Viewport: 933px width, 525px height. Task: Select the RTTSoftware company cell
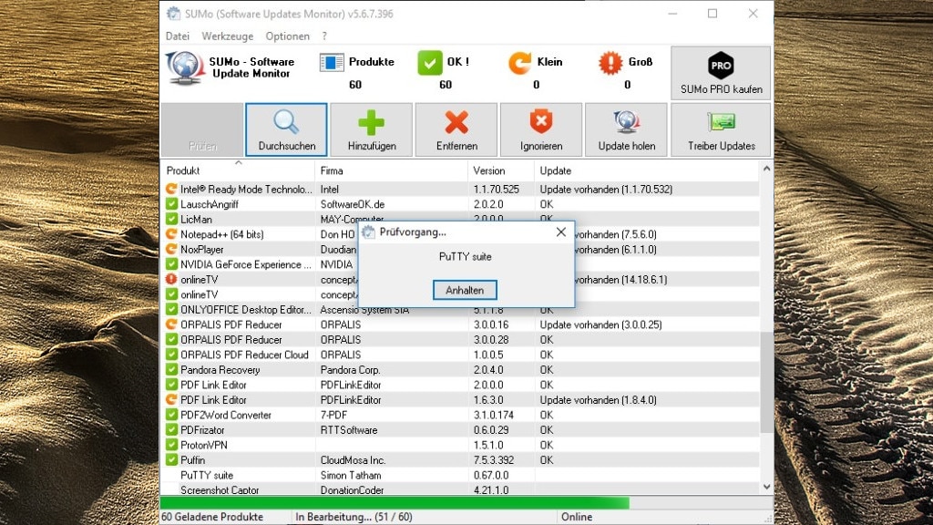(x=349, y=430)
